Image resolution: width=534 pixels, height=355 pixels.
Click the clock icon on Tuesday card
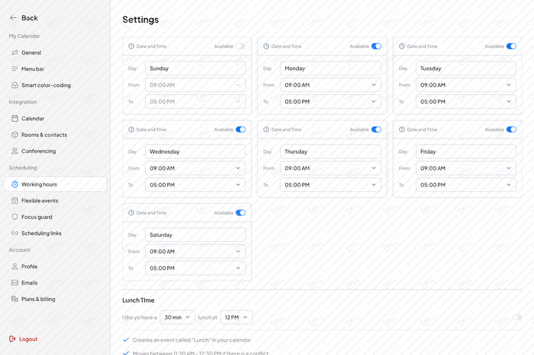[x=402, y=46]
